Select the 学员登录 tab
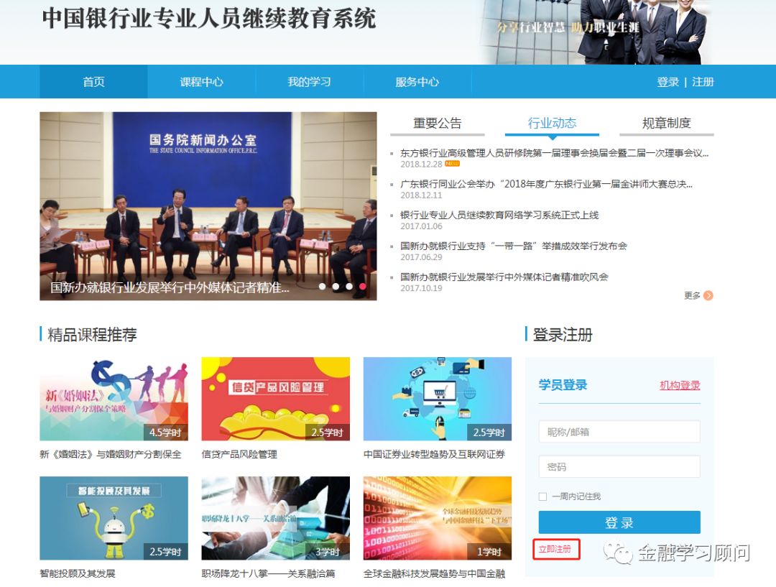776x587 pixels. 563,385
